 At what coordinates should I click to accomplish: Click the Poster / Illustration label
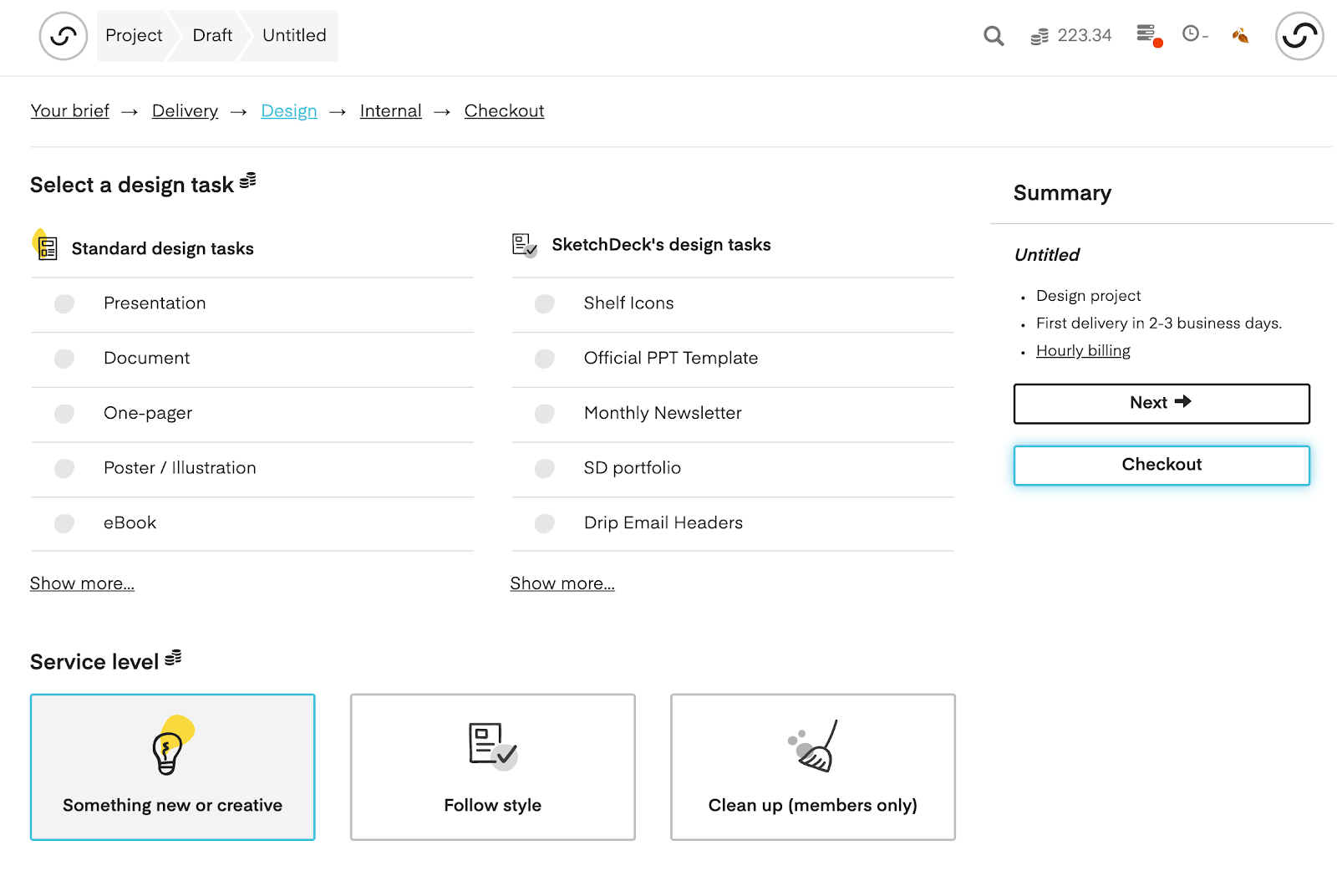tap(180, 468)
